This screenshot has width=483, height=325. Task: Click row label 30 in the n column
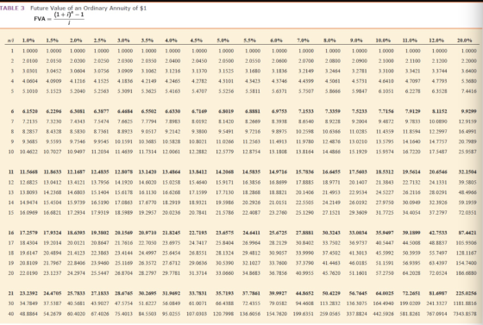point(11,303)
